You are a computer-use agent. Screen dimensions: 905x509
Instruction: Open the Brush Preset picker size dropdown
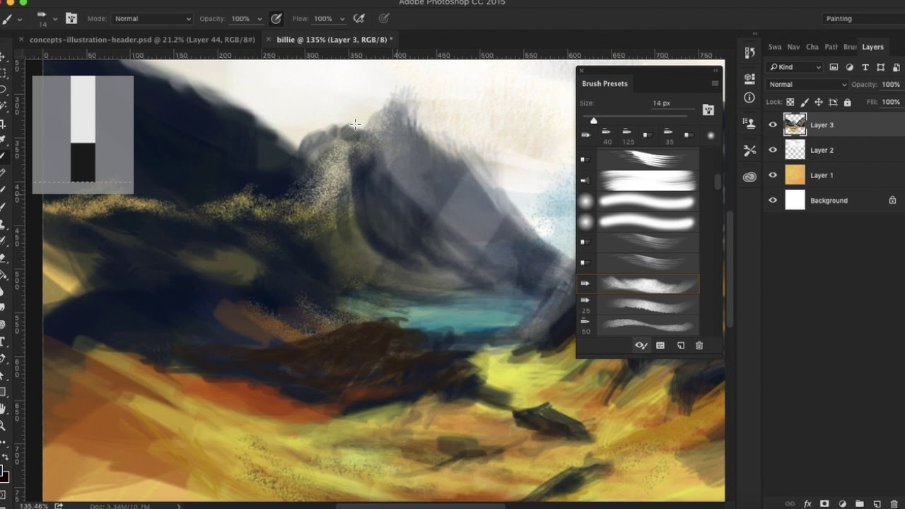54,19
